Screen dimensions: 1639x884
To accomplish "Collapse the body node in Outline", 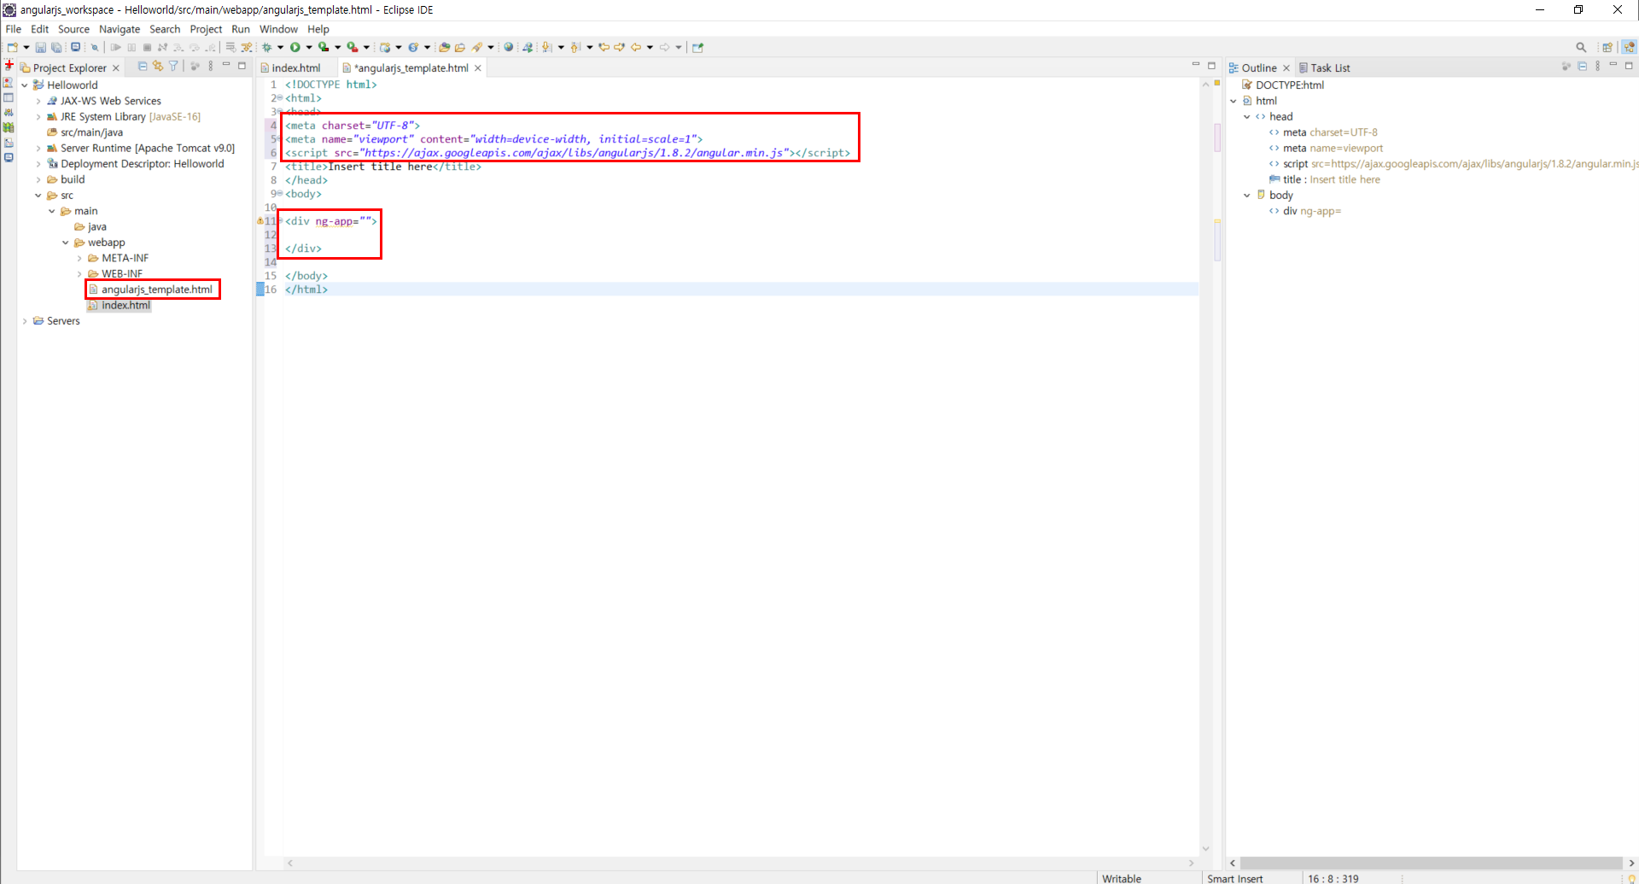I will coord(1247,196).
